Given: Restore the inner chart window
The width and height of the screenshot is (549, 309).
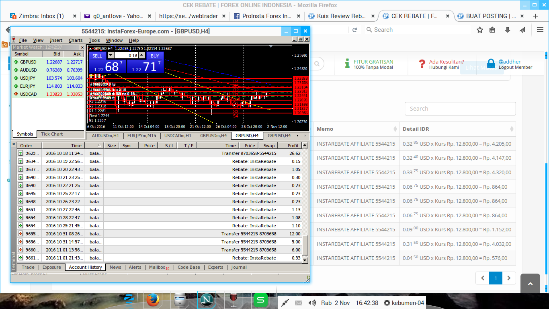Looking at the screenshot, I should pyautogui.click(x=301, y=39).
